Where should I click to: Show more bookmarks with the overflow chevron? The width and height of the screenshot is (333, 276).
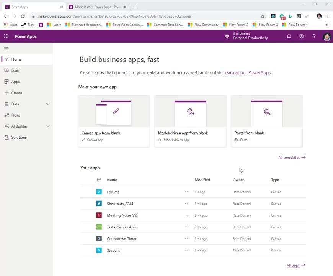click(327, 25)
